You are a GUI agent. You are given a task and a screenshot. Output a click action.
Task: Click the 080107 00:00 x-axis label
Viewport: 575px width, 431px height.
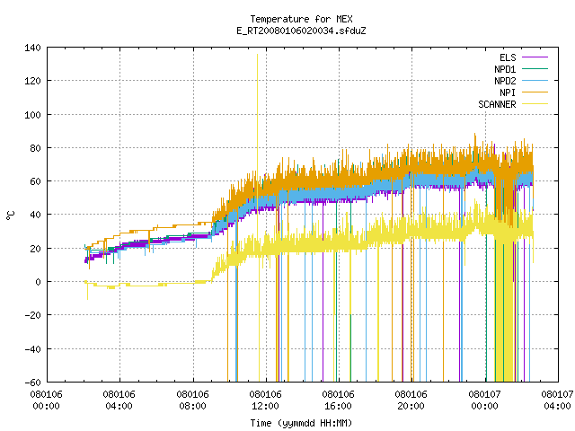tap(484, 400)
